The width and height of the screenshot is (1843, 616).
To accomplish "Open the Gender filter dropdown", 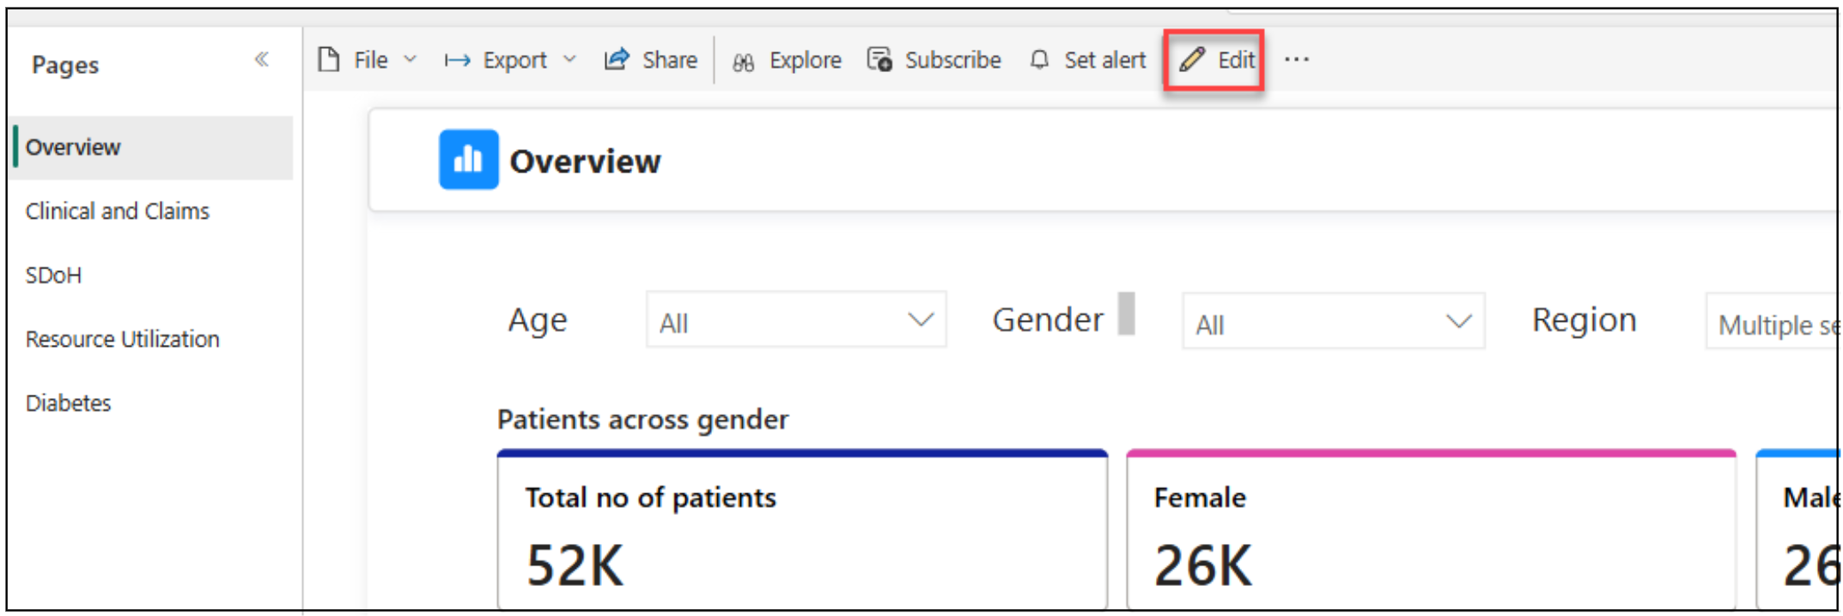I will (x=1334, y=322).
